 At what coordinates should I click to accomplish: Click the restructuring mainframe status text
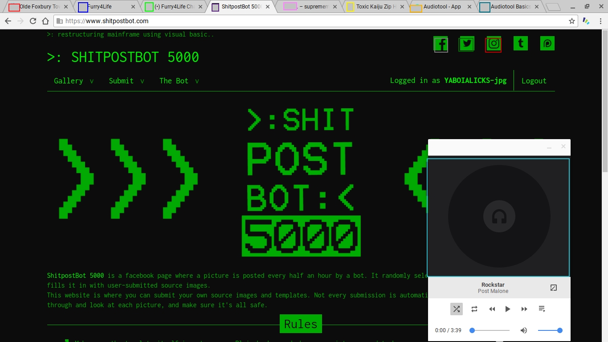pos(131,34)
